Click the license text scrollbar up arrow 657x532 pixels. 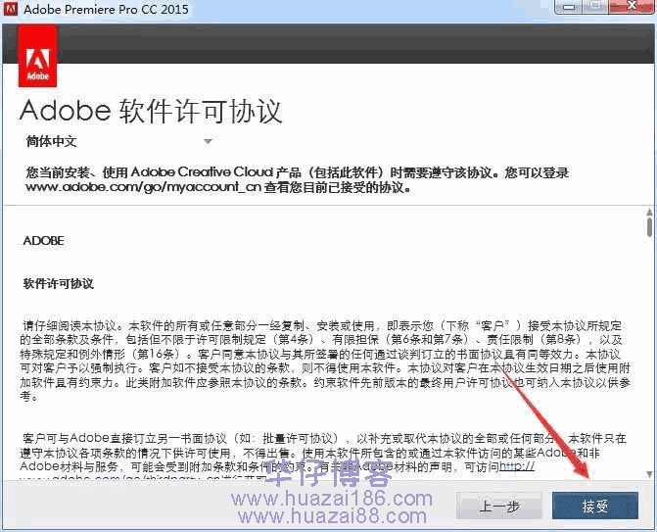649,213
